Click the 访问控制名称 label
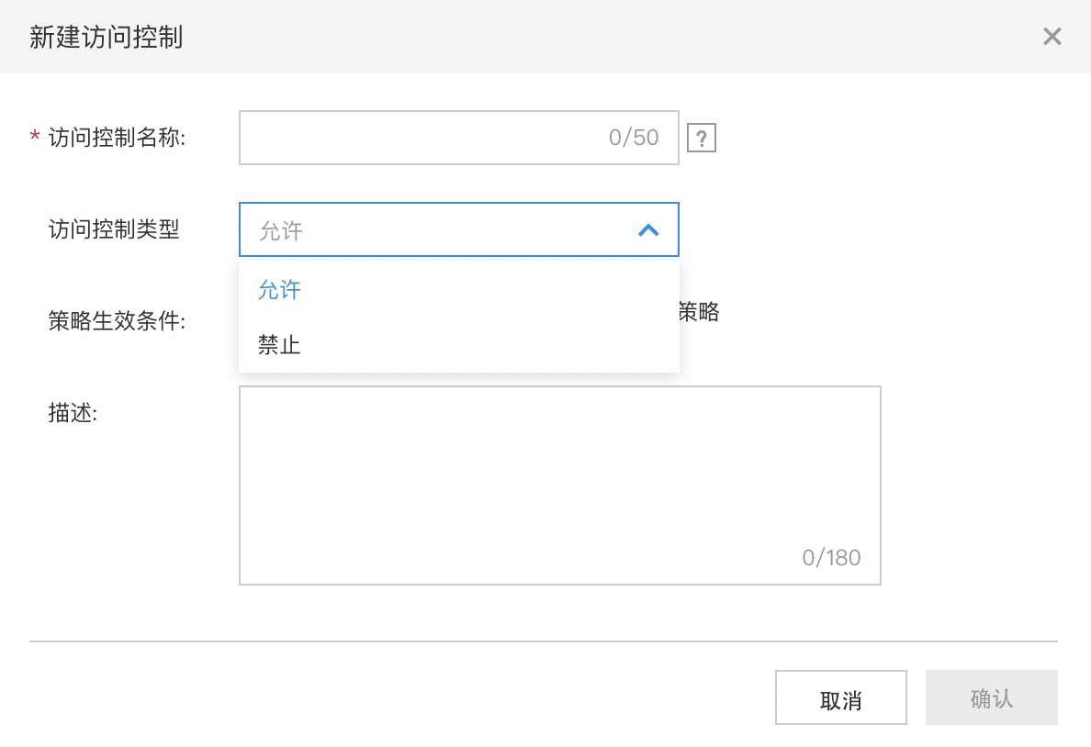Image resolution: width=1091 pixels, height=747 pixels. click(x=117, y=138)
